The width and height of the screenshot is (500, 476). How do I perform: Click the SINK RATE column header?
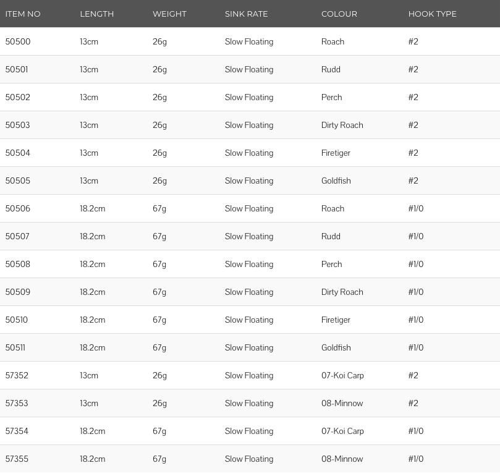[x=246, y=14]
